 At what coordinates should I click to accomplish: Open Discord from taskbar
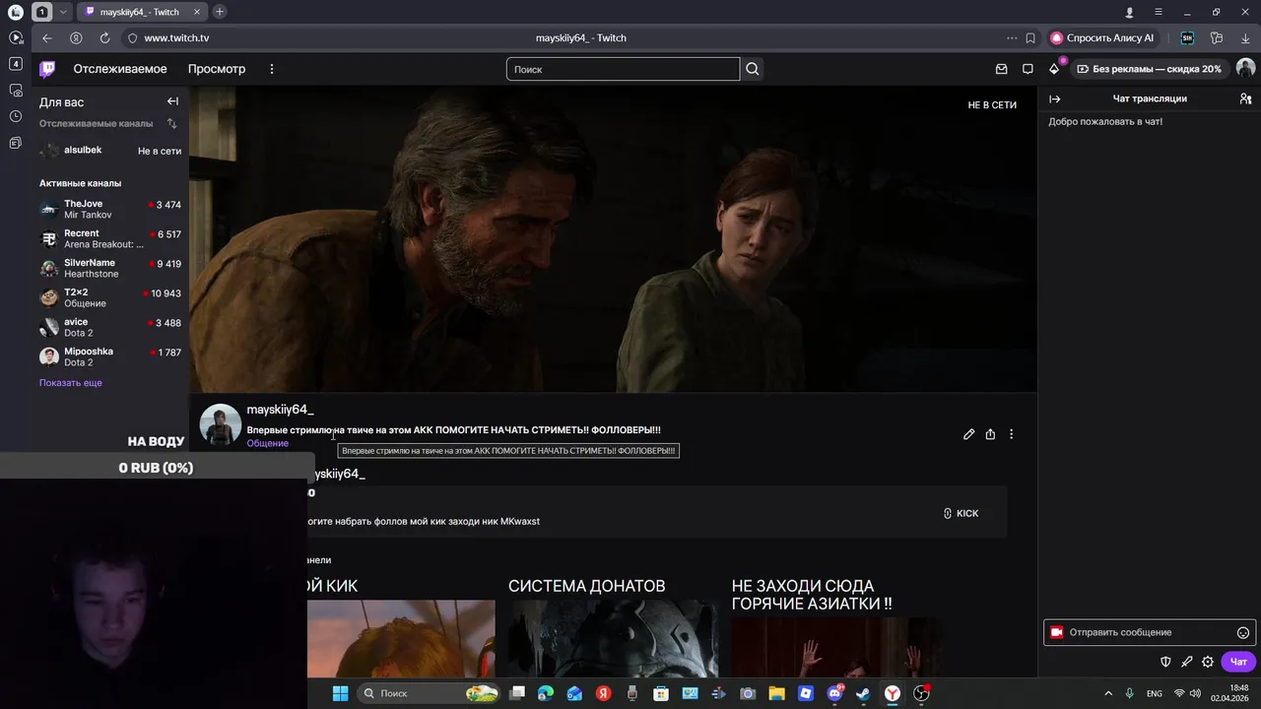(x=834, y=693)
